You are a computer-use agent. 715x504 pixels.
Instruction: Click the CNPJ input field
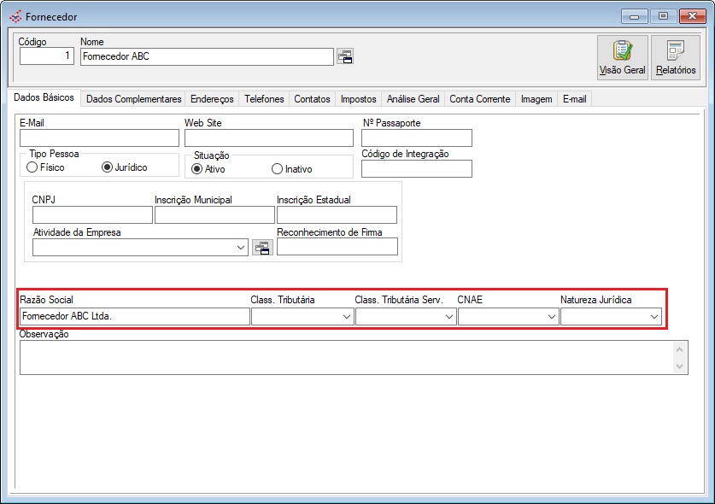[92, 215]
